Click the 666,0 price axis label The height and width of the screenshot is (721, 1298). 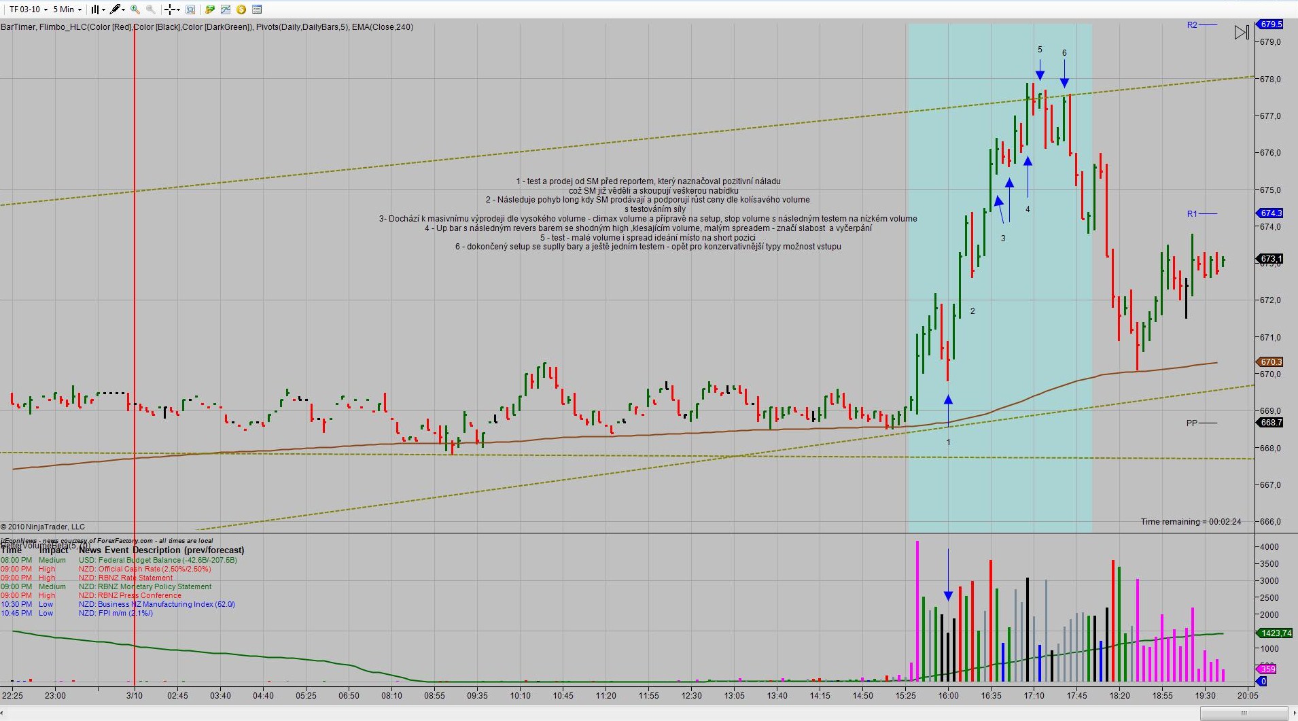tap(1270, 522)
